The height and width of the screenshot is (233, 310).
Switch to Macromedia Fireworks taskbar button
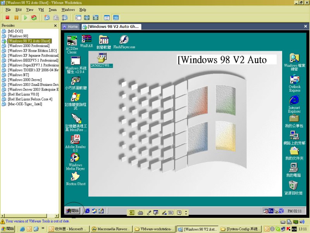(x=111, y=229)
